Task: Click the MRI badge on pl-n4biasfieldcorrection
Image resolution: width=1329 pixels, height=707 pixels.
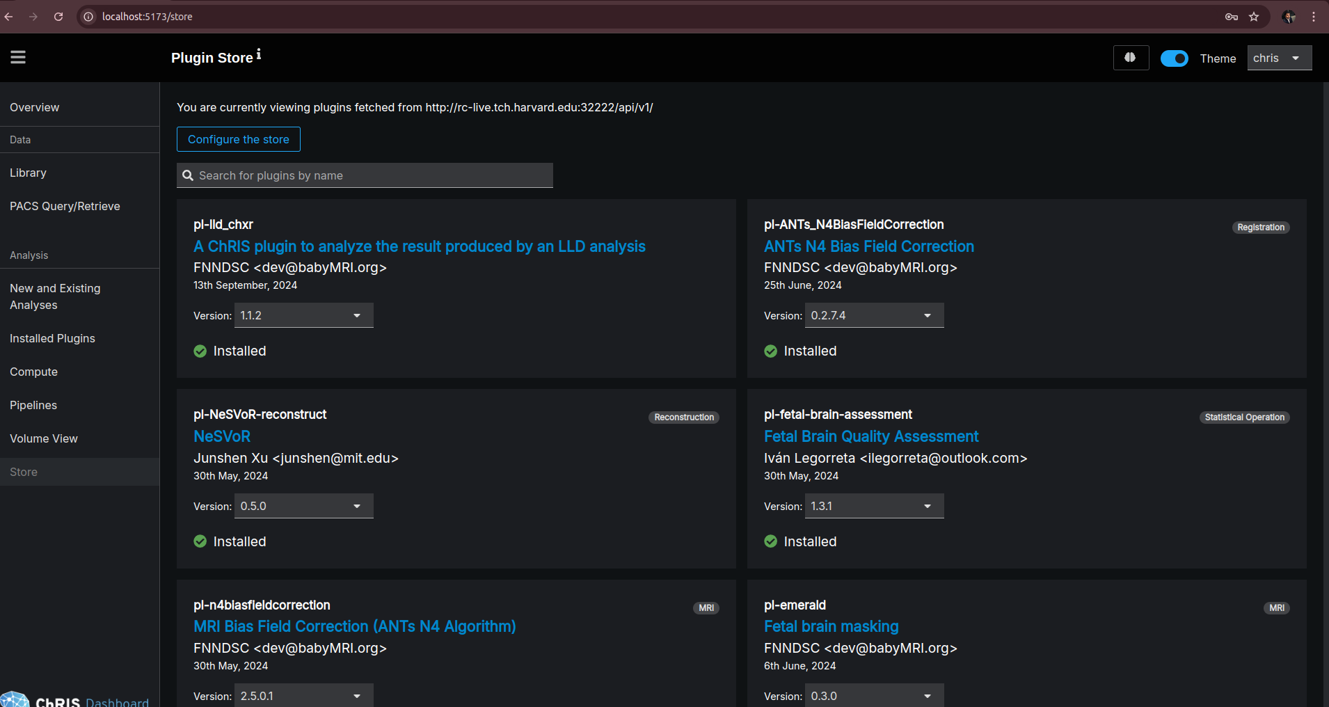Action: coord(706,608)
